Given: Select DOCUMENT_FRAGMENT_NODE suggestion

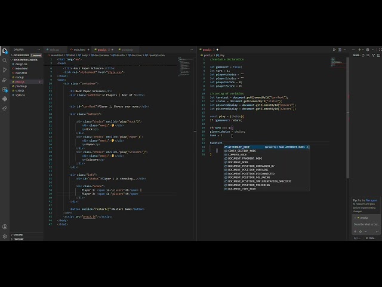Looking at the screenshot, I should click(267, 158).
